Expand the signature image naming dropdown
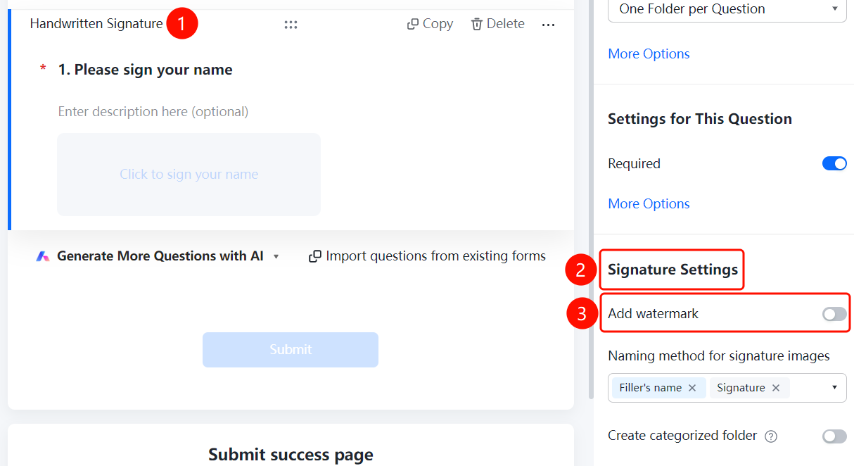Screen dimensions: 854x466 coord(834,388)
